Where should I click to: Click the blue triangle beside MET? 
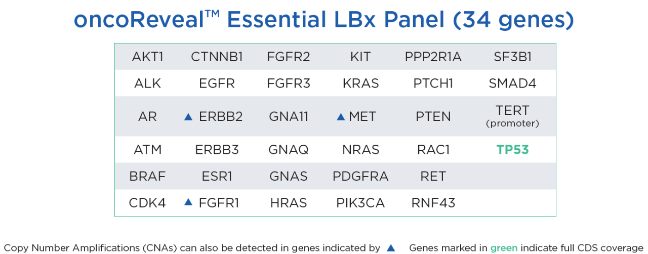click(x=341, y=117)
